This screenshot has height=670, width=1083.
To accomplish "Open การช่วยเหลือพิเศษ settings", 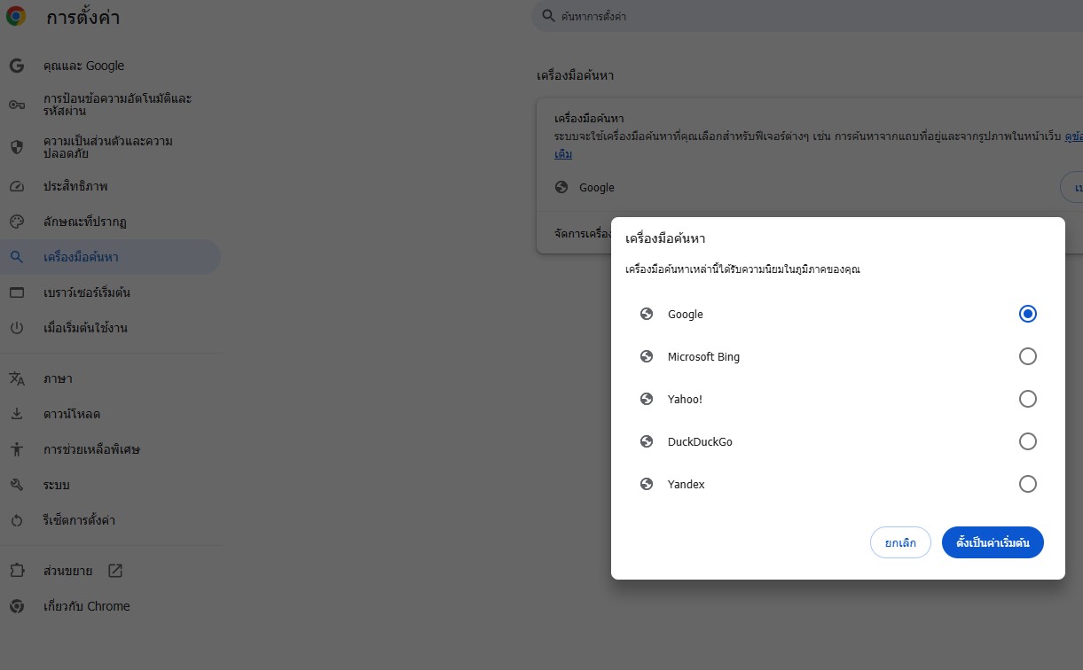I will 110,449.
